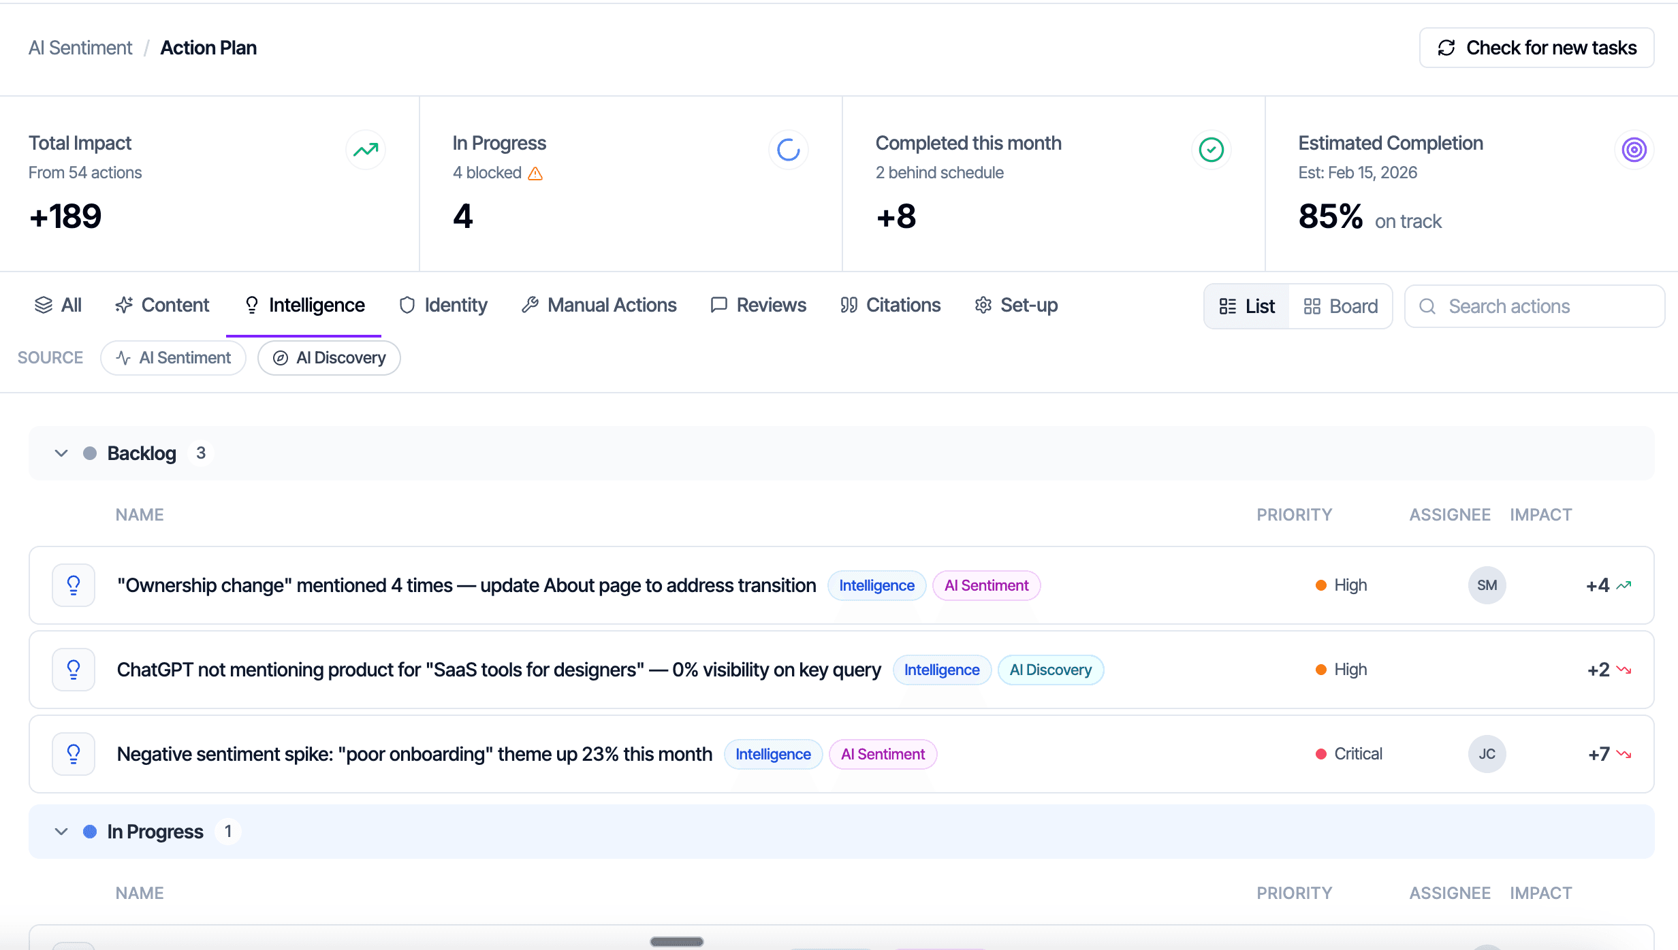Open the AI Sentiment breadcrumb link
This screenshot has height=950, width=1678.
coord(80,48)
